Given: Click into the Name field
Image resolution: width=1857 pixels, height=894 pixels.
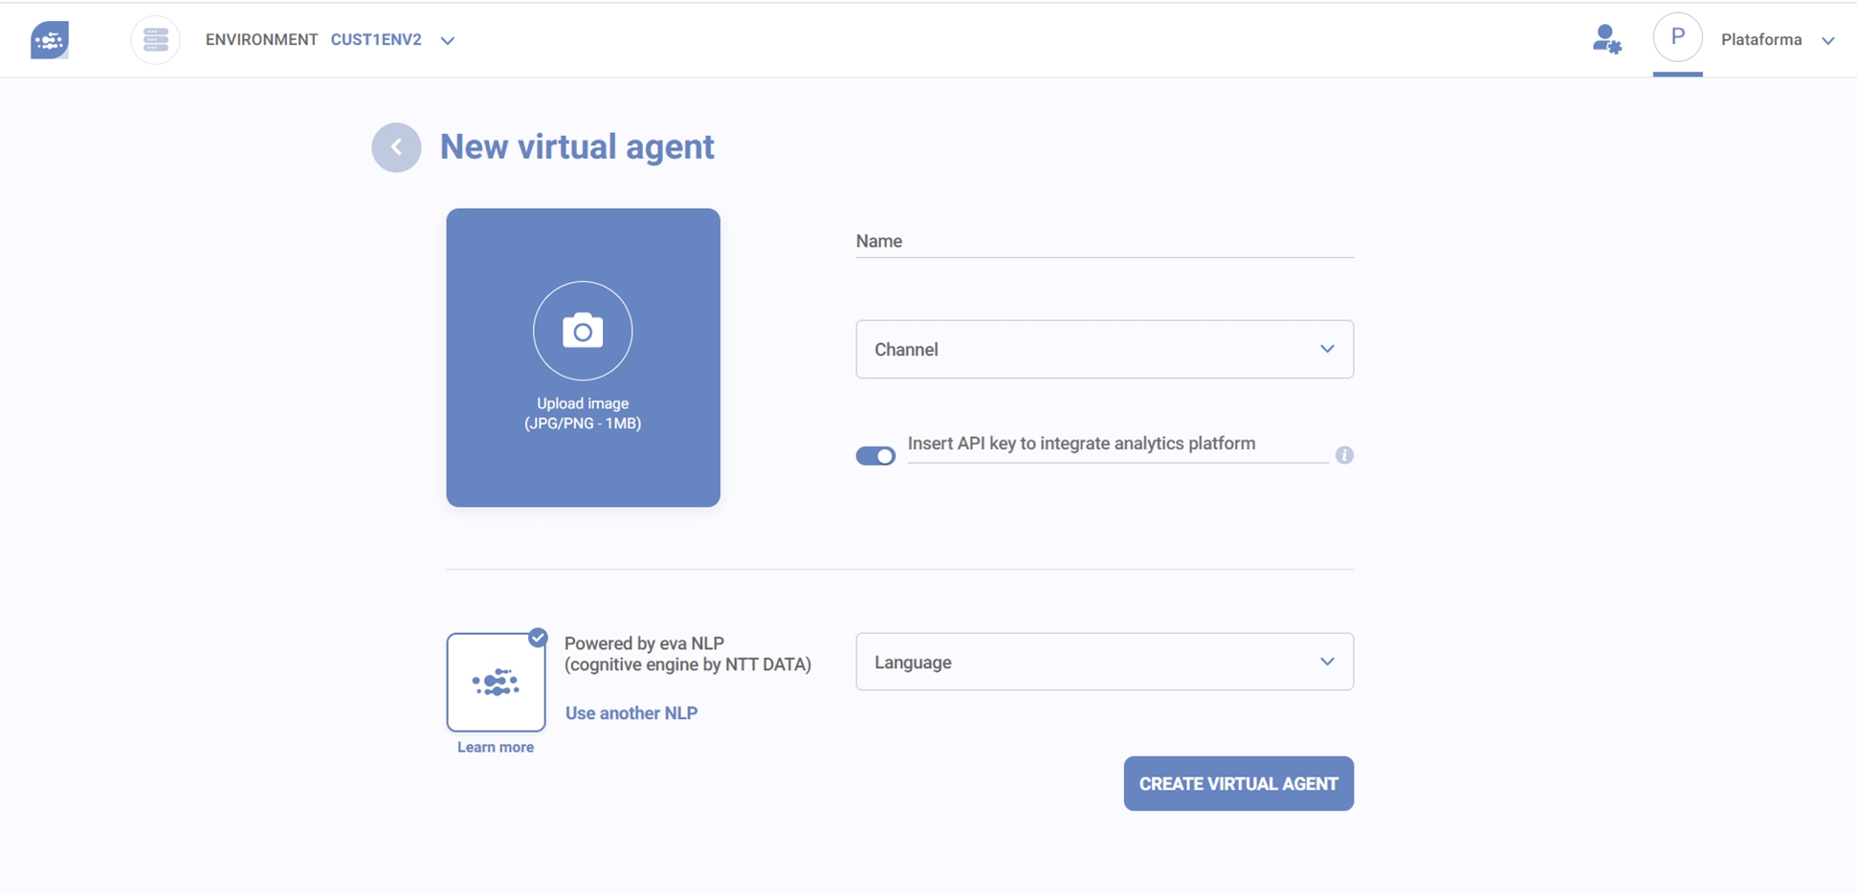Looking at the screenshot, I should (1104, 242).
